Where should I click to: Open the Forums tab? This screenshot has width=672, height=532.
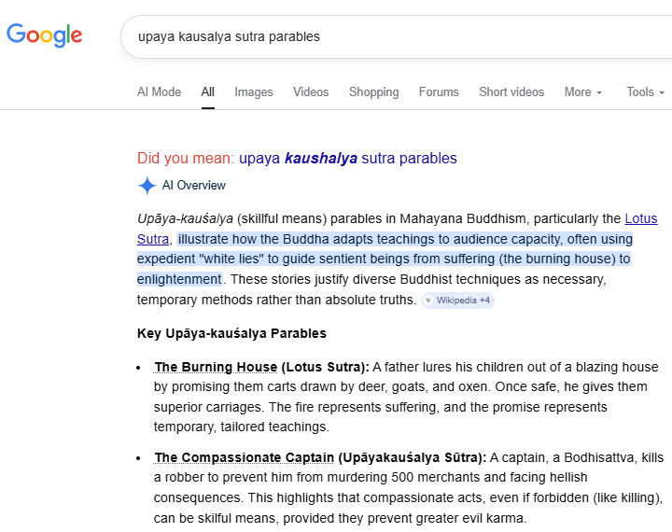click(x=439, y=91)
